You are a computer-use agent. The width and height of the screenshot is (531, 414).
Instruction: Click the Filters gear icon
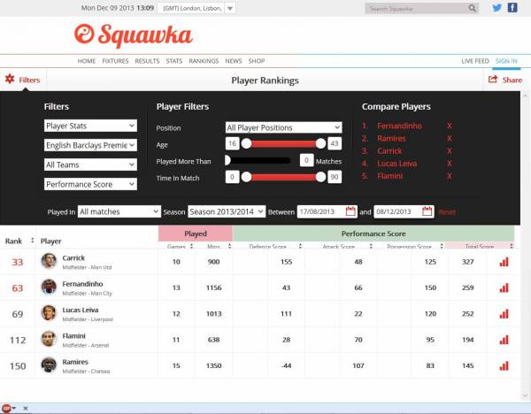point(10,80)
